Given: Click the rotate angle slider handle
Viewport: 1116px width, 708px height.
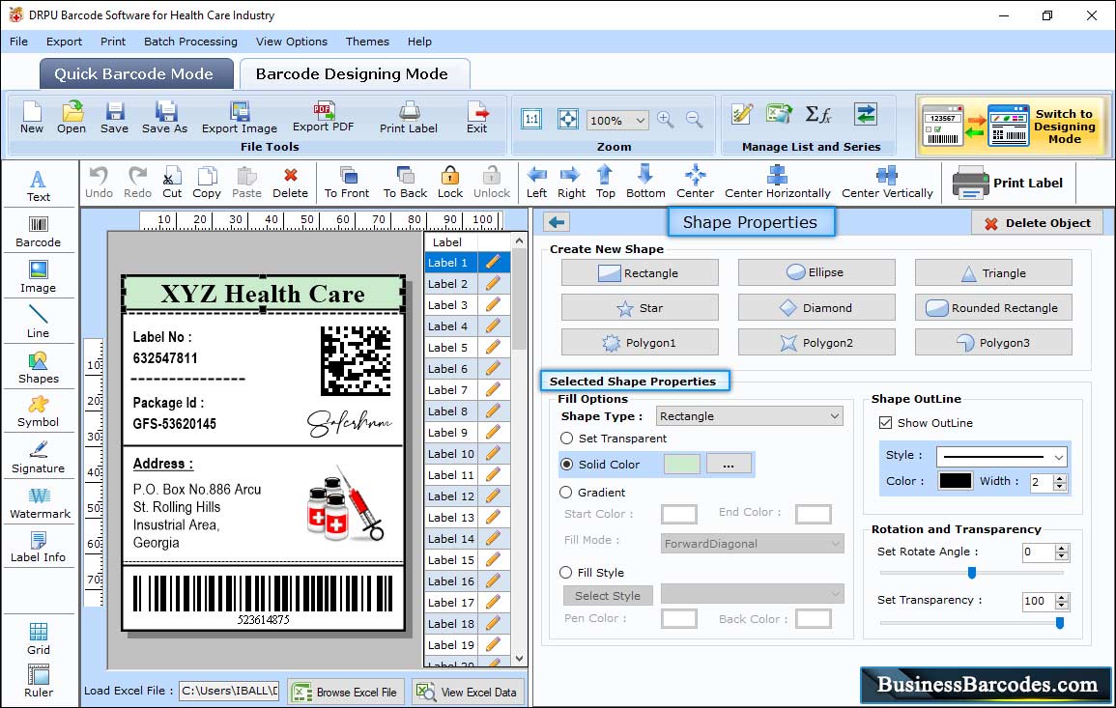Looking at the screenshot, I should (x=971, y=573).
